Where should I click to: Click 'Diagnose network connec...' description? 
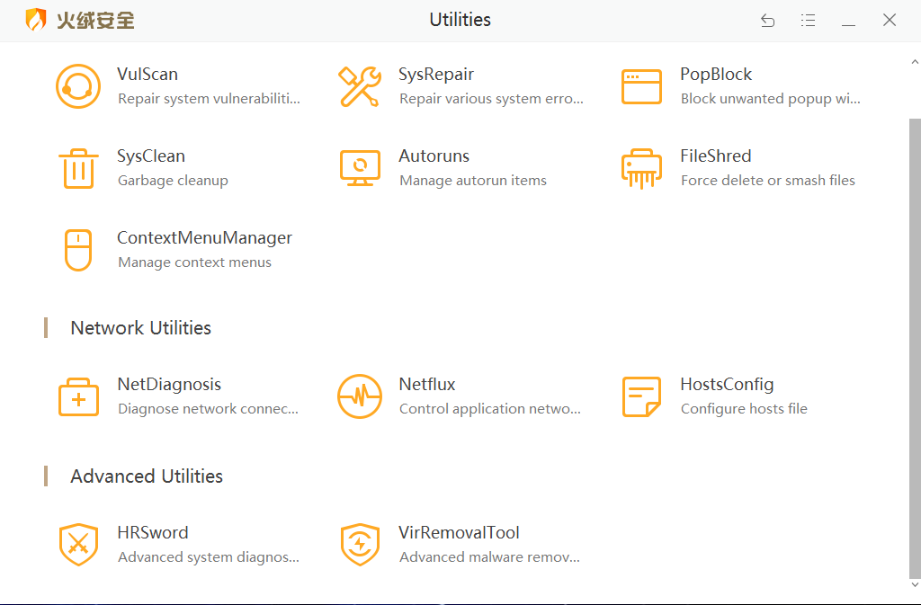(x=208, y=409)
